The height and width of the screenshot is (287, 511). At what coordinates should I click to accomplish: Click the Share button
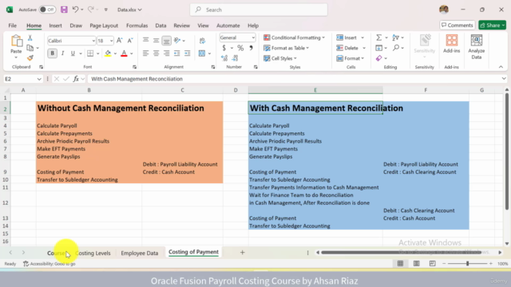(492, 25)
